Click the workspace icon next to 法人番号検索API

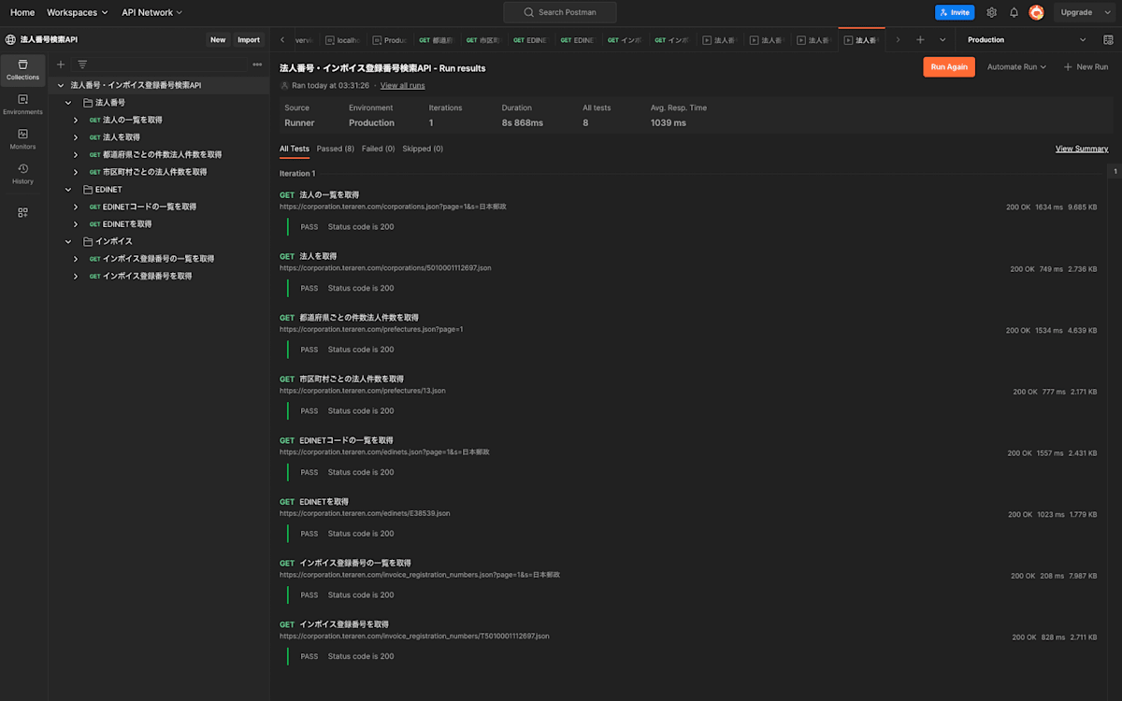(11, 39)
